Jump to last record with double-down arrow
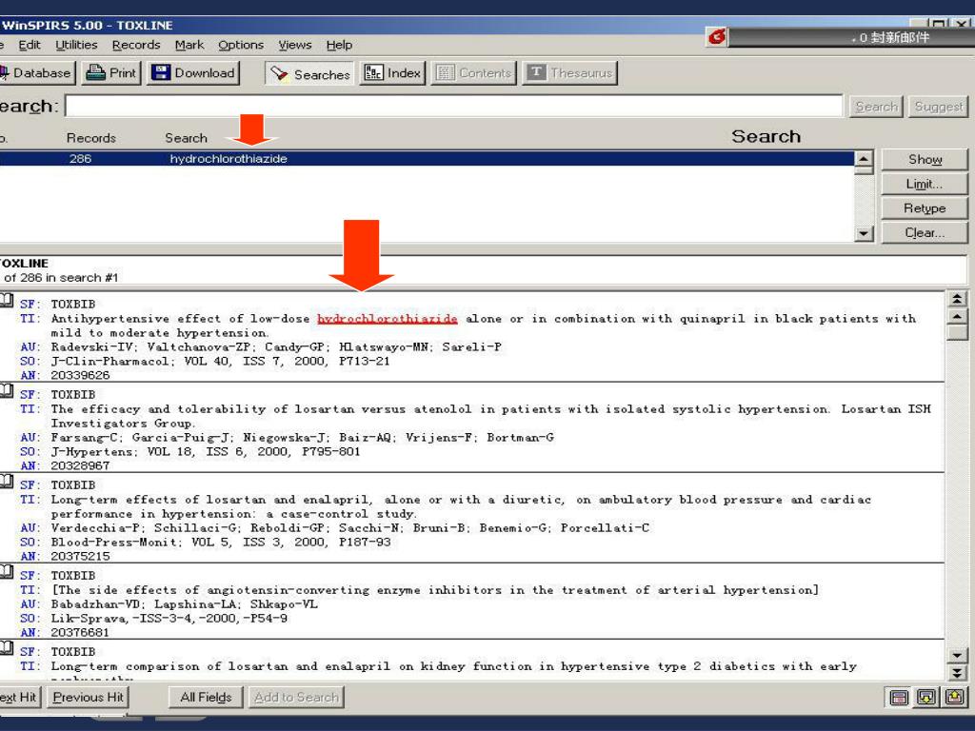The height and width of the screenshot is (731, 975). click(957, 673)
